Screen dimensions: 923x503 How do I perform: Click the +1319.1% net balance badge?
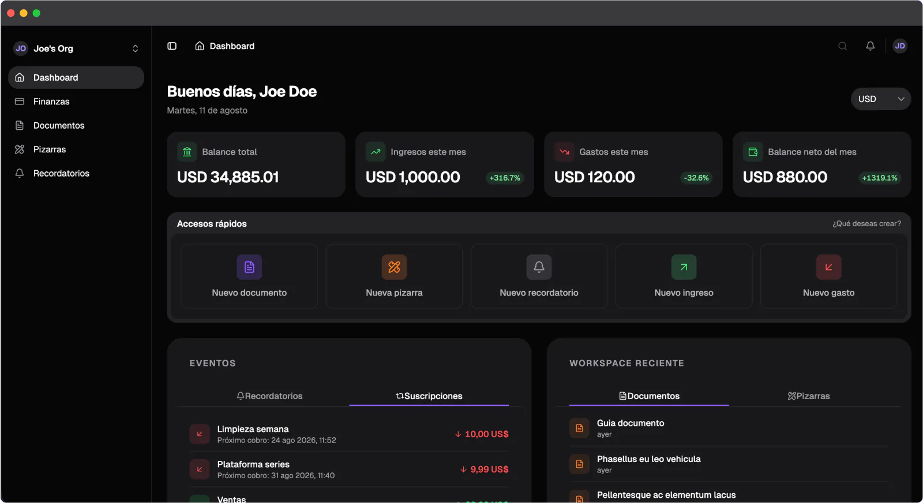pyautogui.click(x=880, y=178)
